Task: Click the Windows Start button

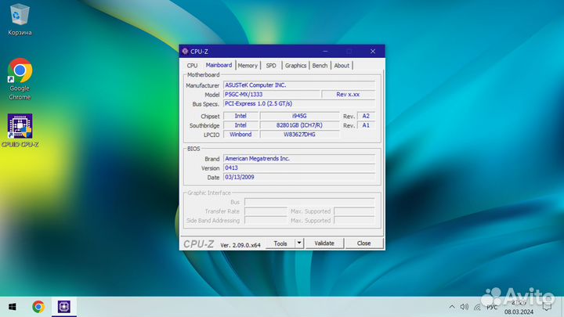Action: pos(12,307)
